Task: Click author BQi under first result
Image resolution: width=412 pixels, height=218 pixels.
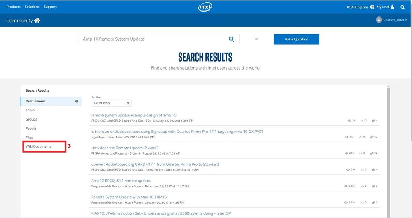Action: 148,121
